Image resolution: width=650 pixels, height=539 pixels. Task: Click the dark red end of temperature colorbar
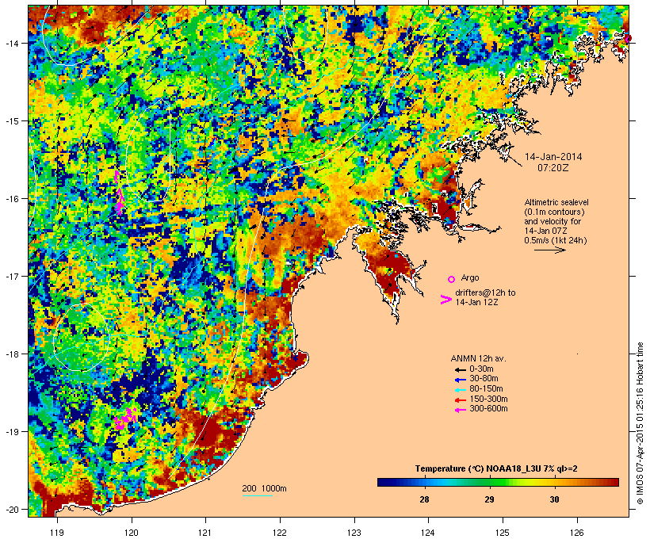[614, 482]
